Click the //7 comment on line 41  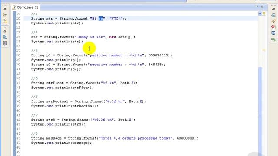coord(34,115)
